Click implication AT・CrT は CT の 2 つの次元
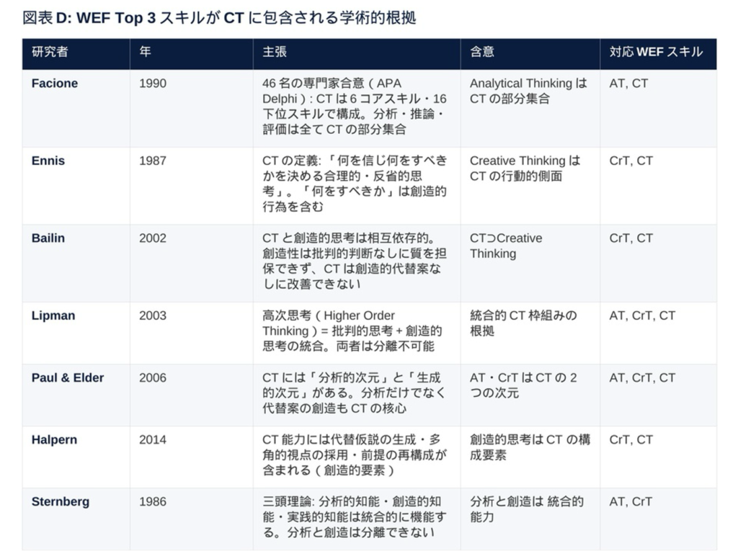 click(523, 385)
